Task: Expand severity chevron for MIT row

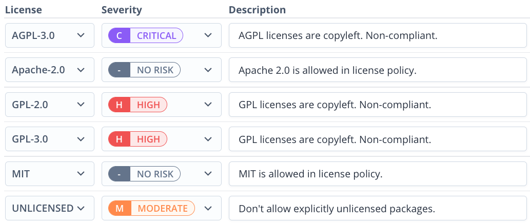Action: [208, 174]
